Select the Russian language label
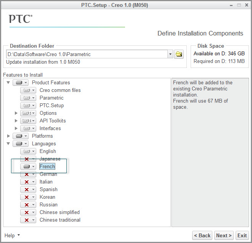Screen dimensions: 252x243 [x=48, y=205]
